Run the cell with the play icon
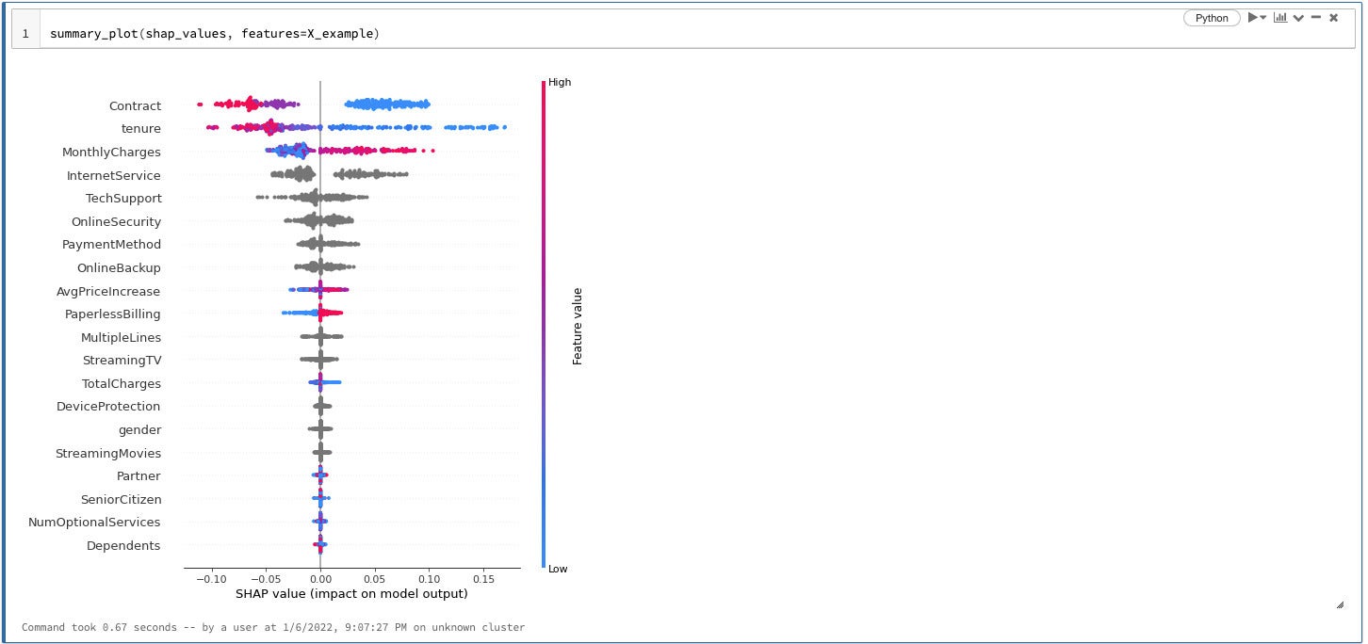Viewport: 1368px width, 644px height. click(1253, 18)
